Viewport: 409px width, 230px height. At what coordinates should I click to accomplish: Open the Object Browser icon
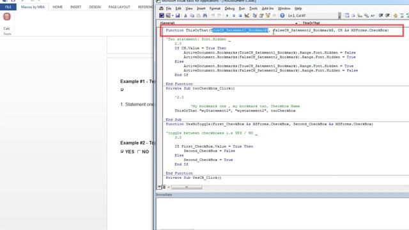pos(268,15)
